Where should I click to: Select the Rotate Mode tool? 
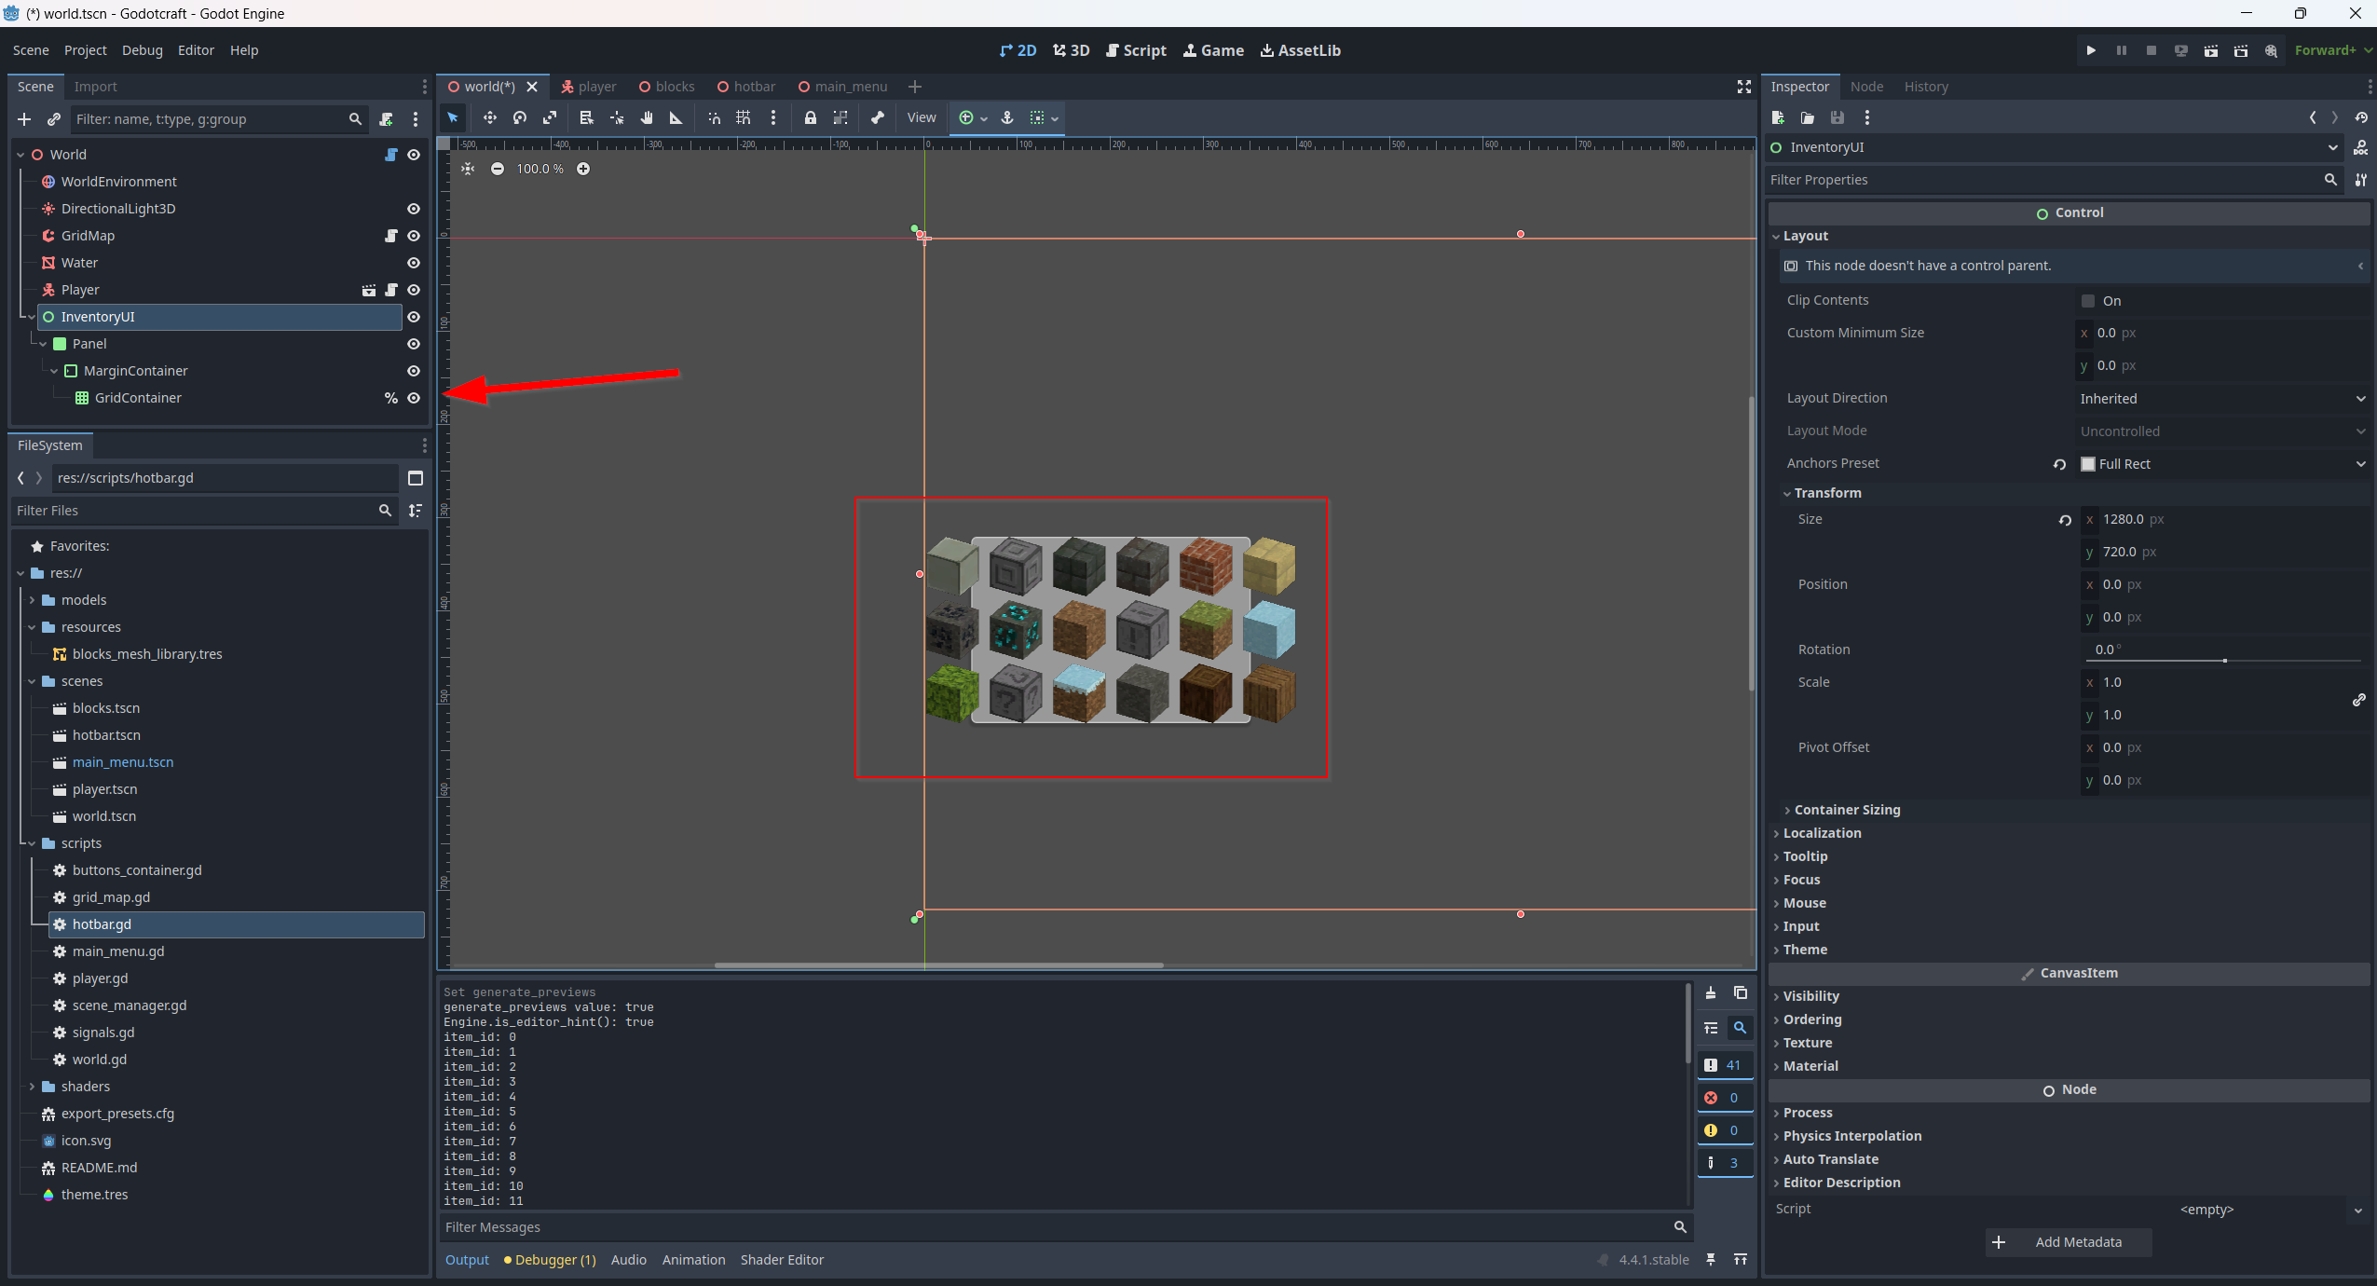point(520,117)
